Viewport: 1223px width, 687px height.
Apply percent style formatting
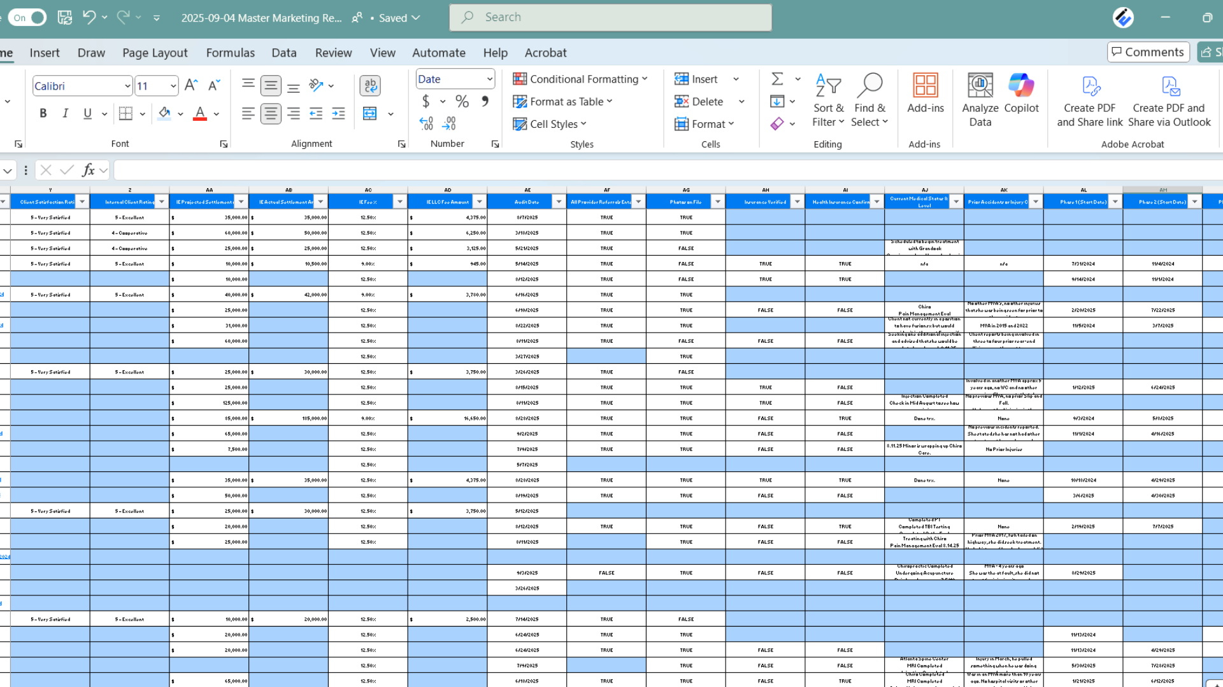(462, 101)
